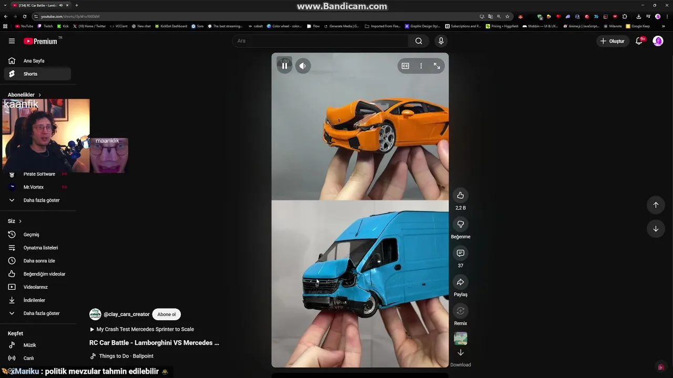Subscribe with the Abone ol button
Viewport: 673px width, 378px height.
166,314
